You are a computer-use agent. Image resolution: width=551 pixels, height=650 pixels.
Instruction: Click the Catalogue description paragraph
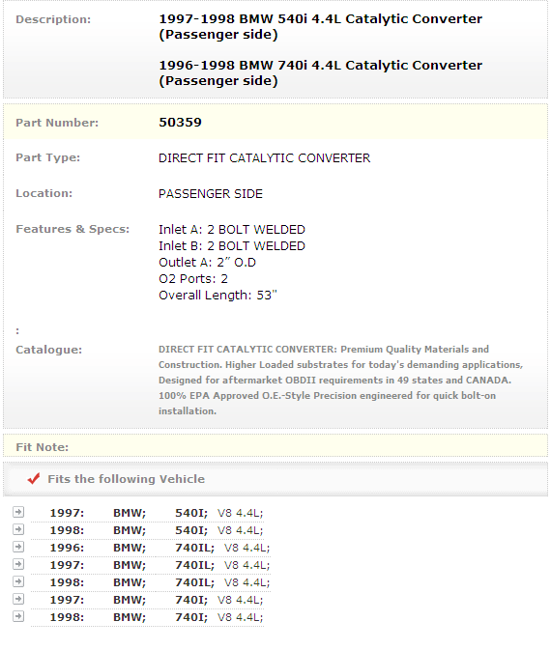(340, 381)
